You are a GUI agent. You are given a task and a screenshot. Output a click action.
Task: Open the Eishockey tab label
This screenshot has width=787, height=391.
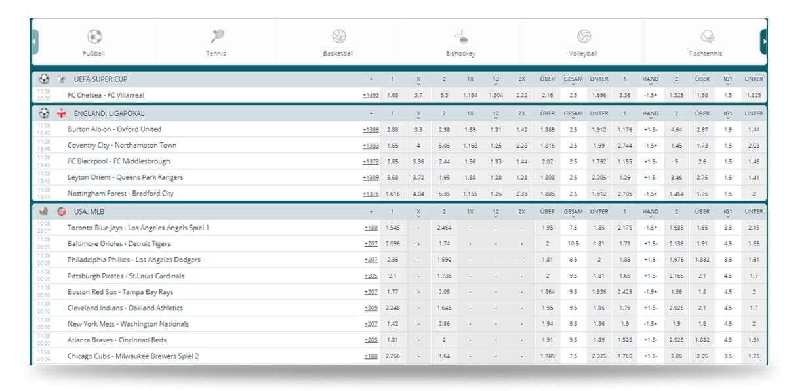[x=460, y=54]
